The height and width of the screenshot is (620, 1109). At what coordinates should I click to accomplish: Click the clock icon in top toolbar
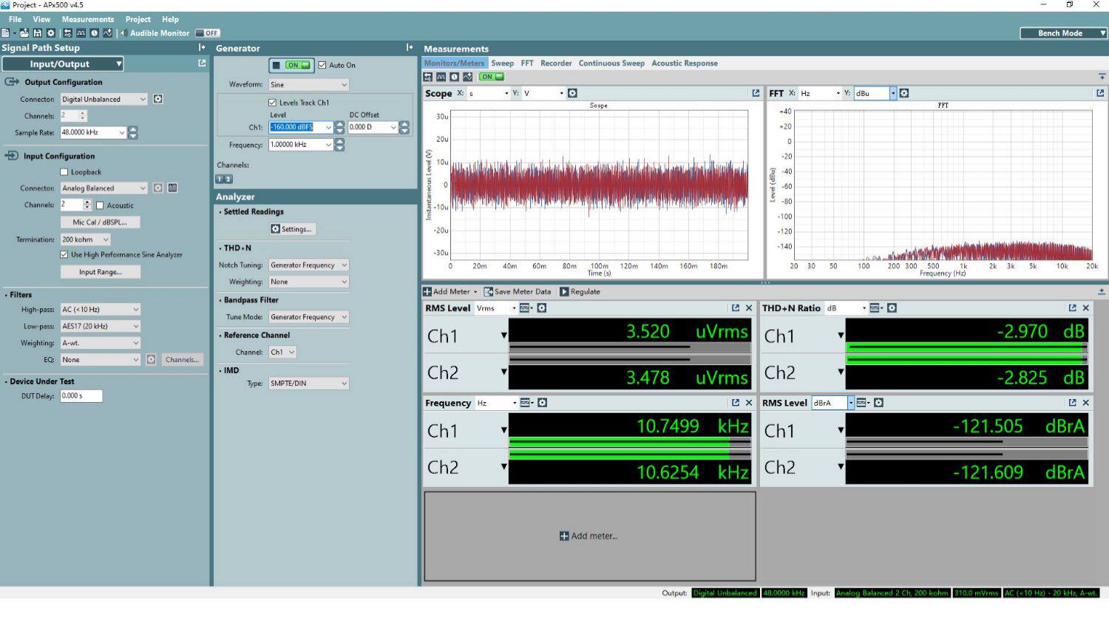(x=94, y=33)
